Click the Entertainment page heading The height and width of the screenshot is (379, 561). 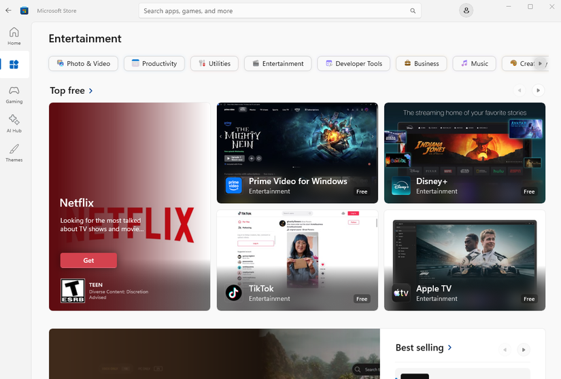(85, 39)
